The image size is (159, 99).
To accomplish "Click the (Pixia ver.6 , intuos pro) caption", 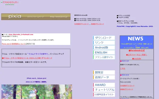I will coord(37,78).
